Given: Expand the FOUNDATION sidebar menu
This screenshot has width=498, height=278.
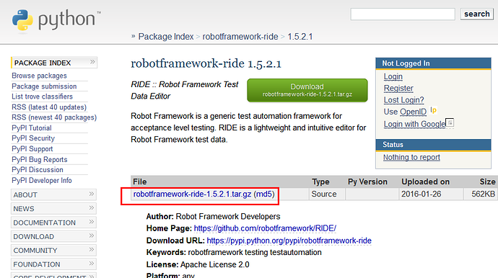Looking at the screenshot, I should click(x=53, y=264).
